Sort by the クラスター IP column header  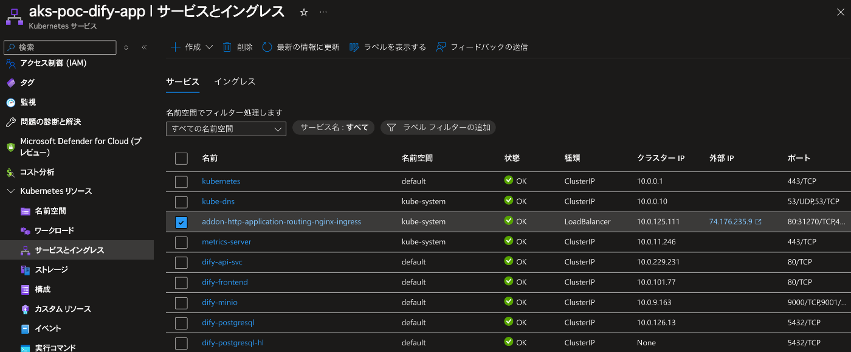coord(661,158)
